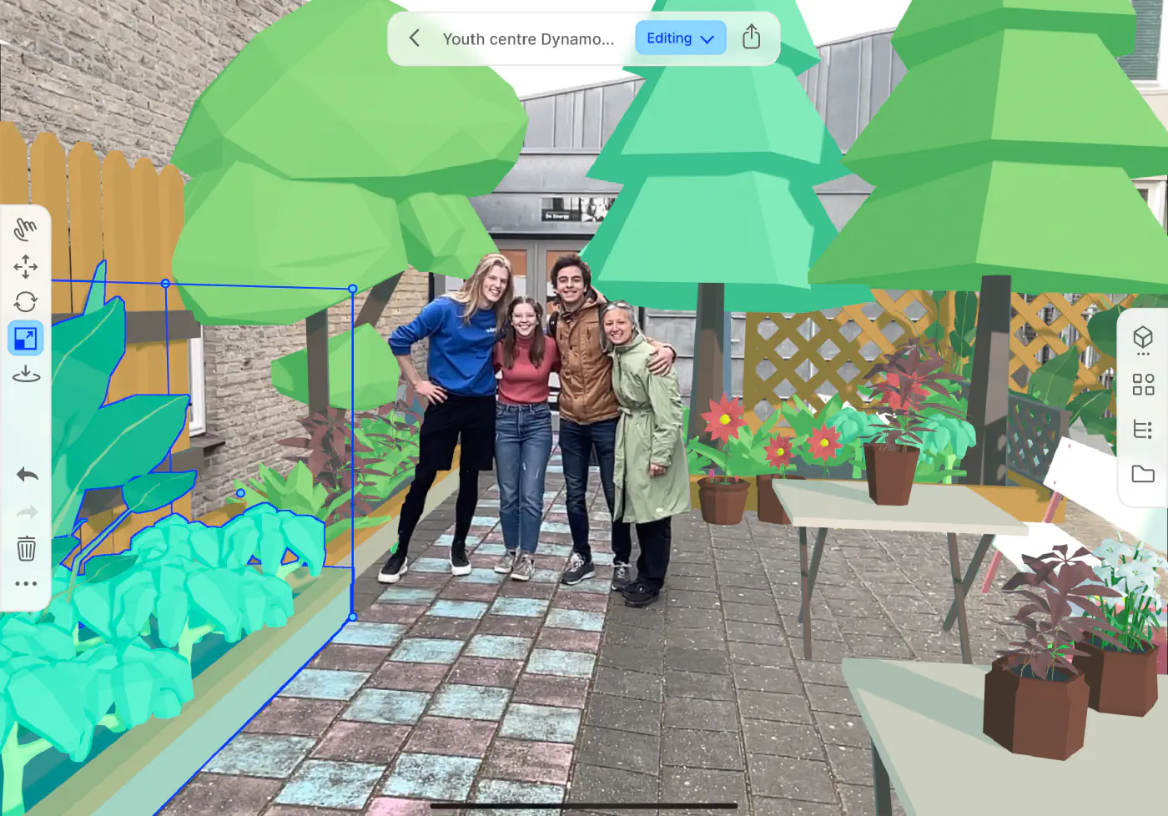
Task: Go back using the top chevron
Action: [x=415, y=38]
